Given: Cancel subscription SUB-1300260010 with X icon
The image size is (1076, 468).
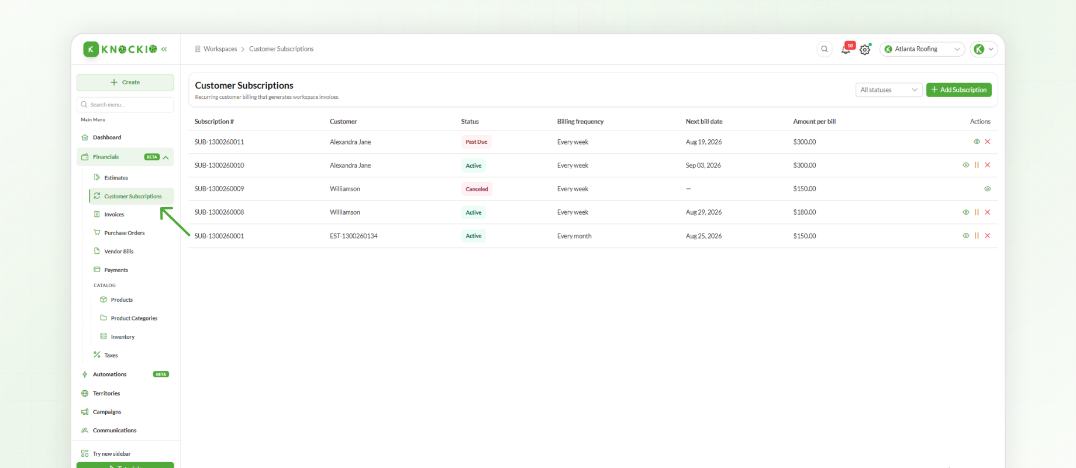Looking at the screenshot, I should pyautogui.click(x=988, y=165).
